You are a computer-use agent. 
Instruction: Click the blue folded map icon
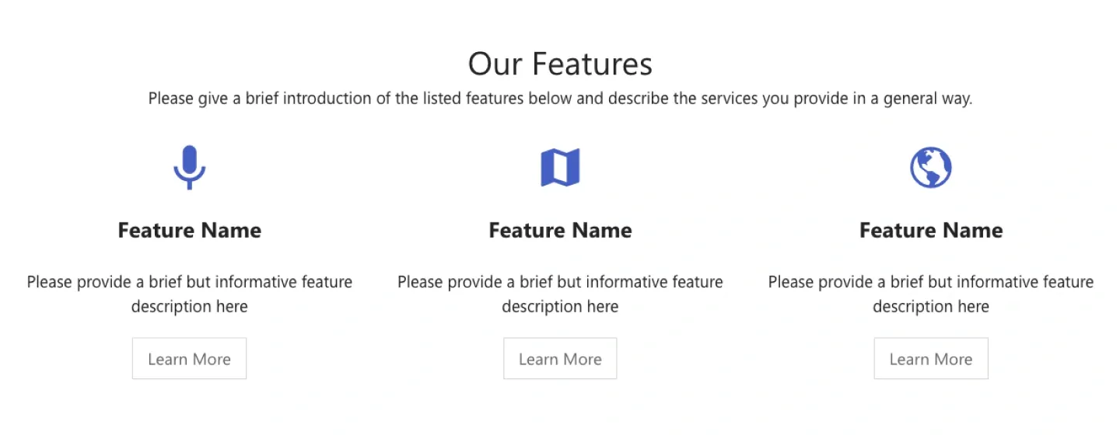coord(560,168)
